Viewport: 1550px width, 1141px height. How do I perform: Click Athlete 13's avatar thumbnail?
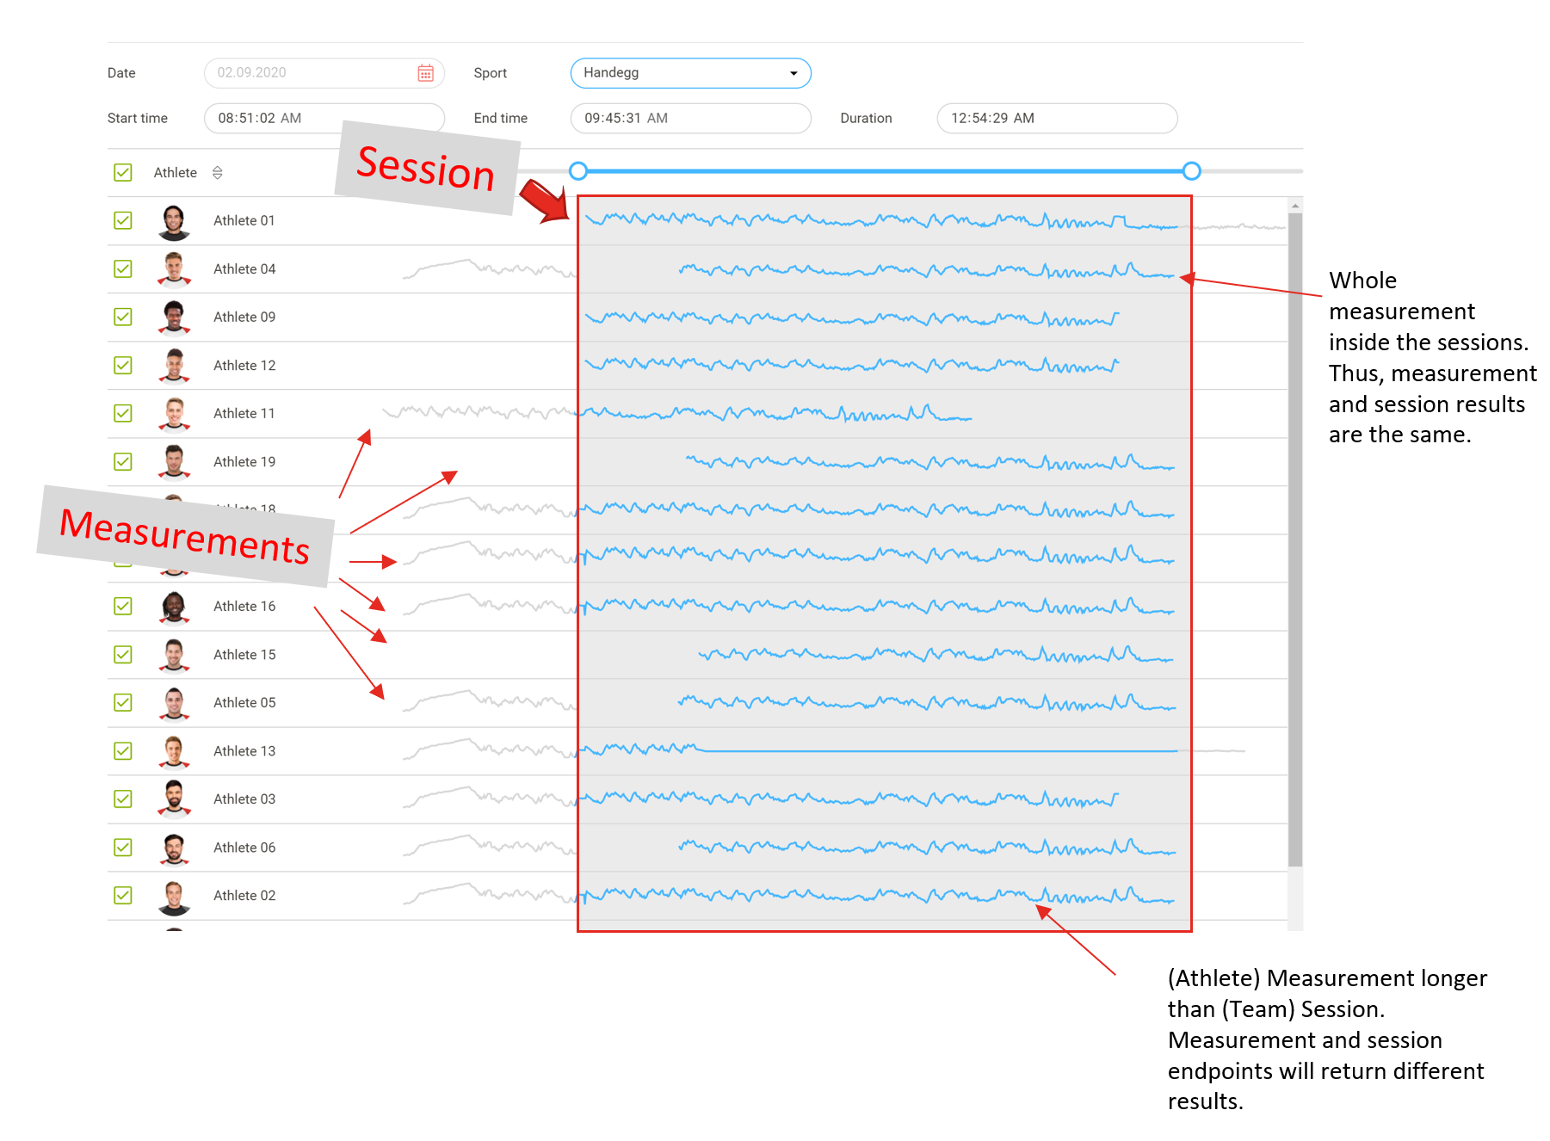[x=174, y=750]
